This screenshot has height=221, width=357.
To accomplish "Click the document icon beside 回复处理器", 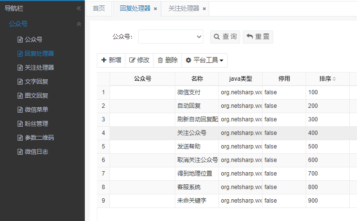I will coord(20,54).
